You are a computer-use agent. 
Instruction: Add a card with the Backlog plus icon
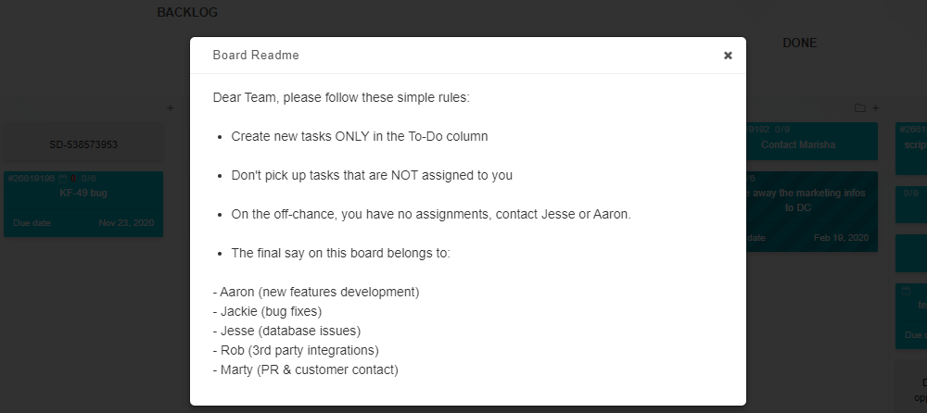171,108
